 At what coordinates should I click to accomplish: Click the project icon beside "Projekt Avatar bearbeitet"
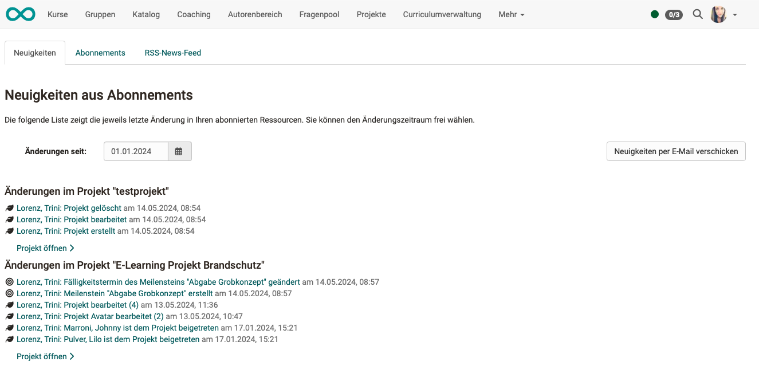pyautogui.click(x=9, y=316)
